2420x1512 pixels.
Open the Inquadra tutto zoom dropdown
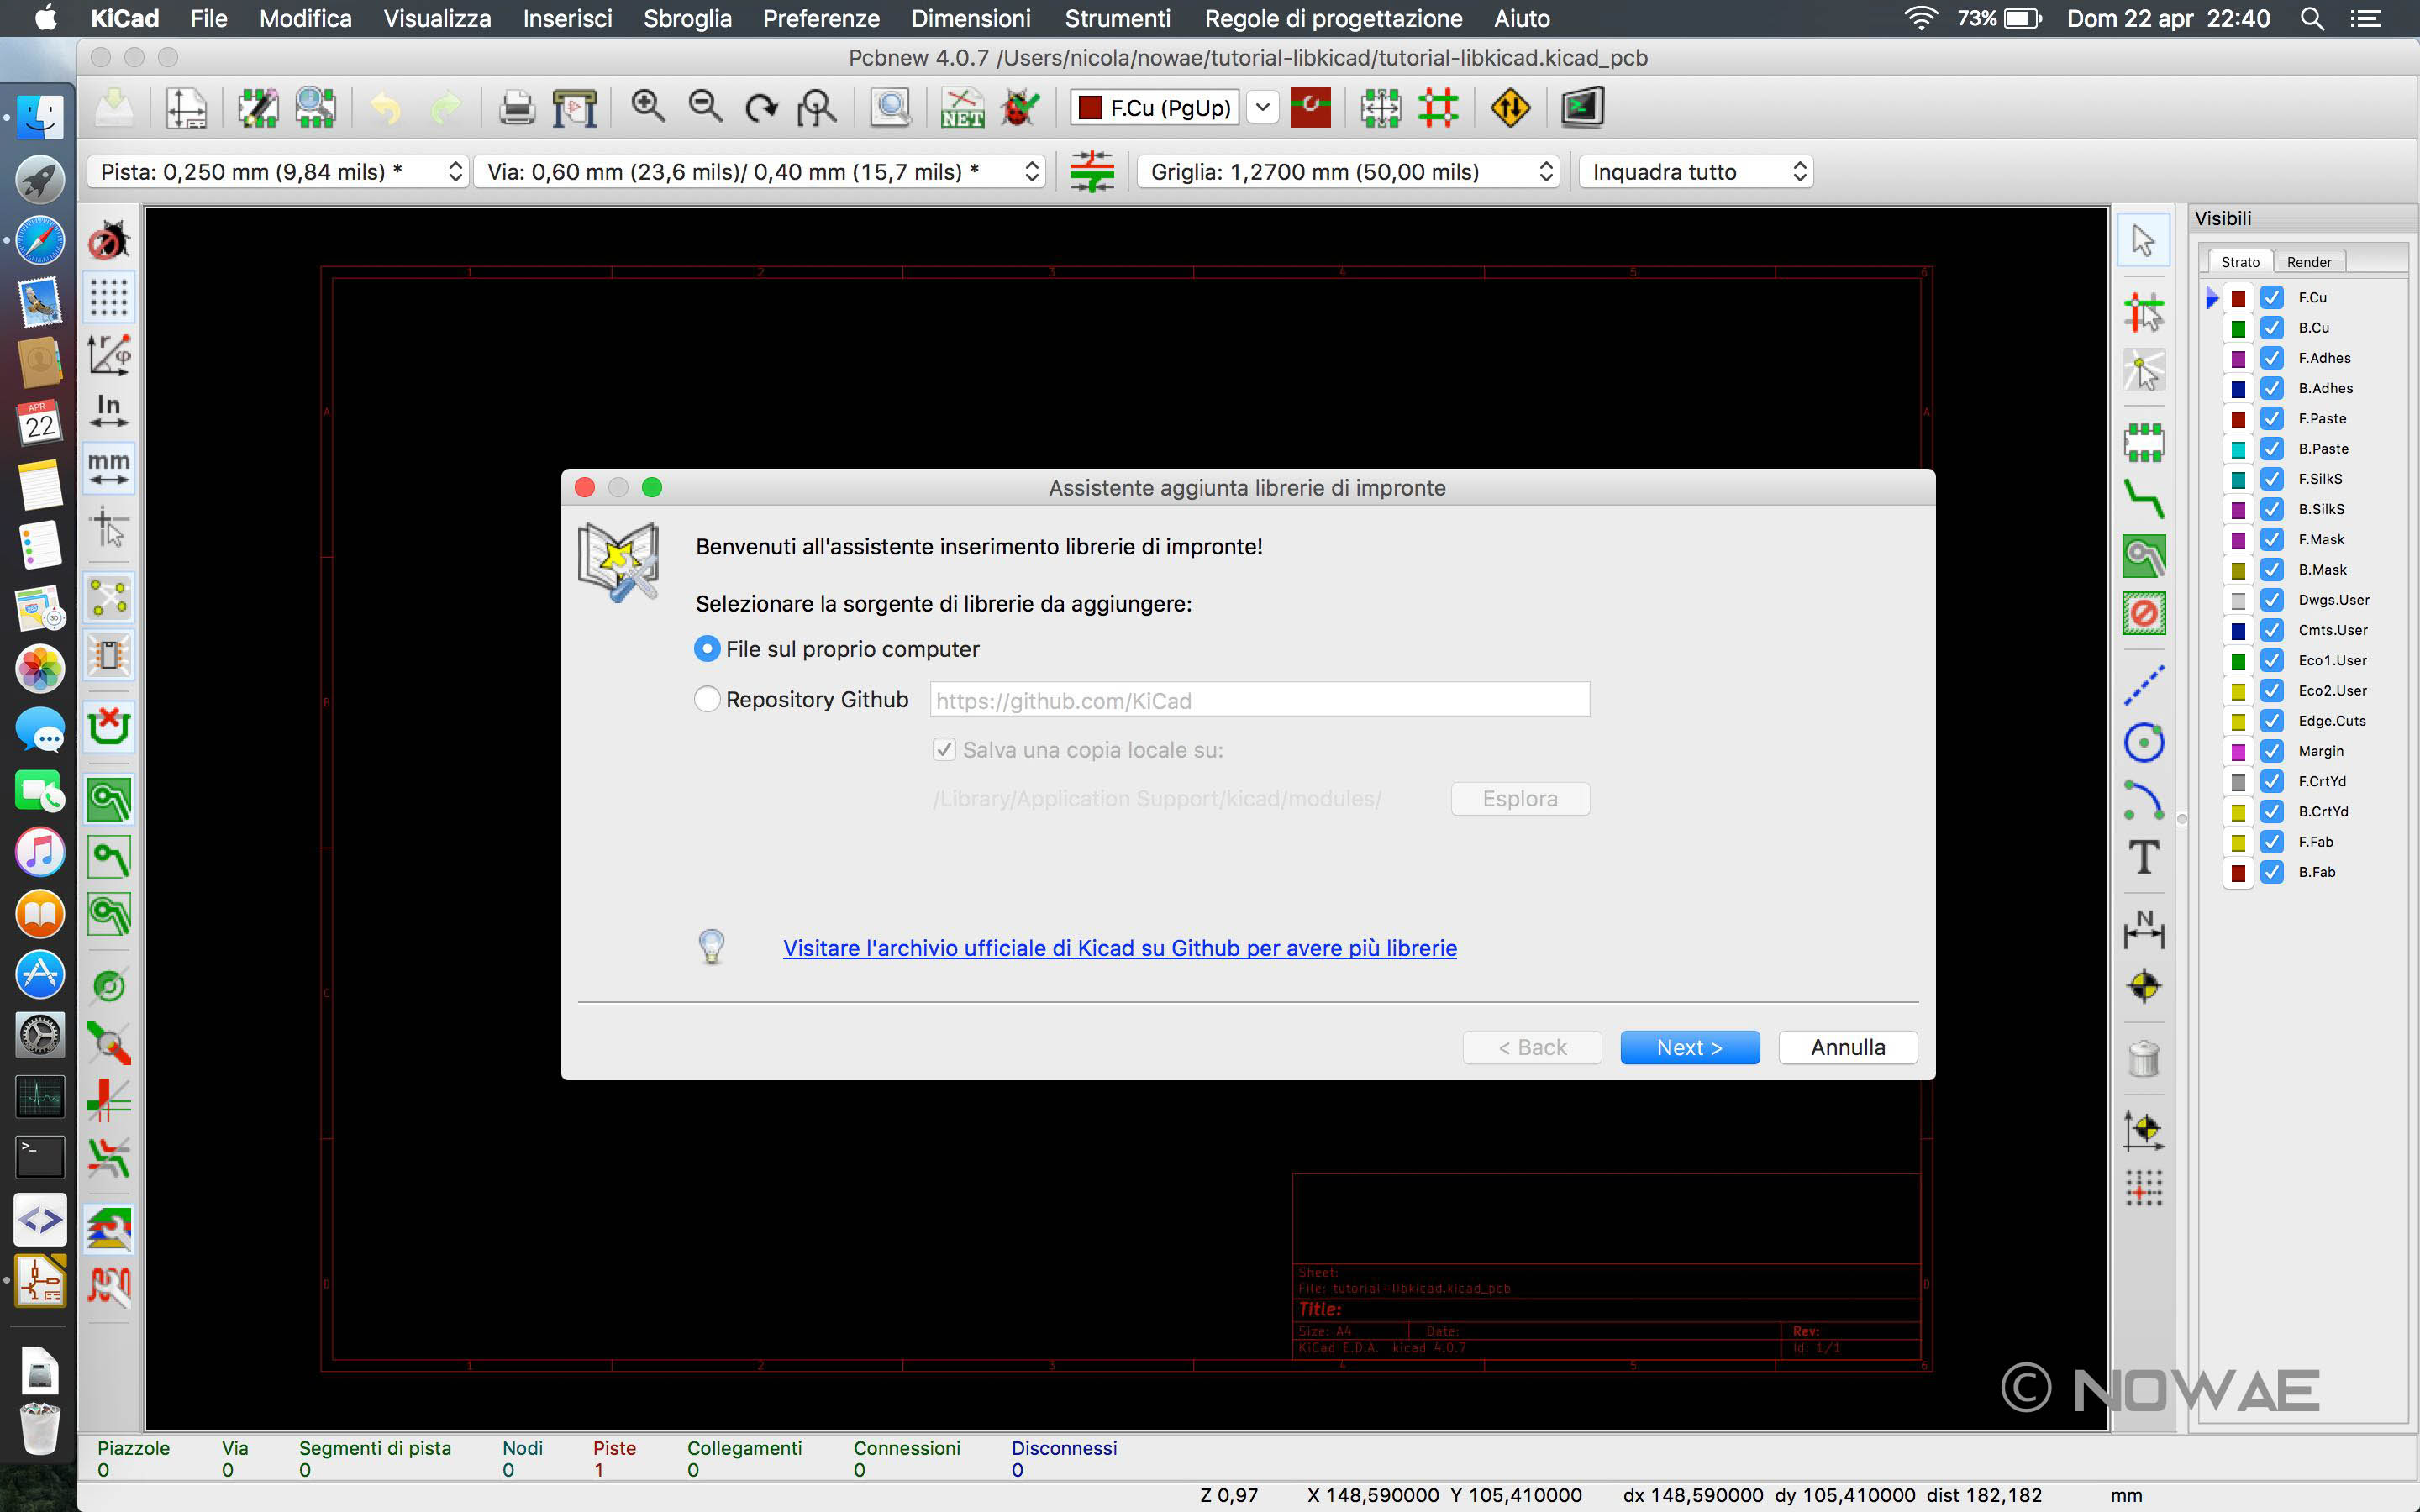tap(1696, 172)
